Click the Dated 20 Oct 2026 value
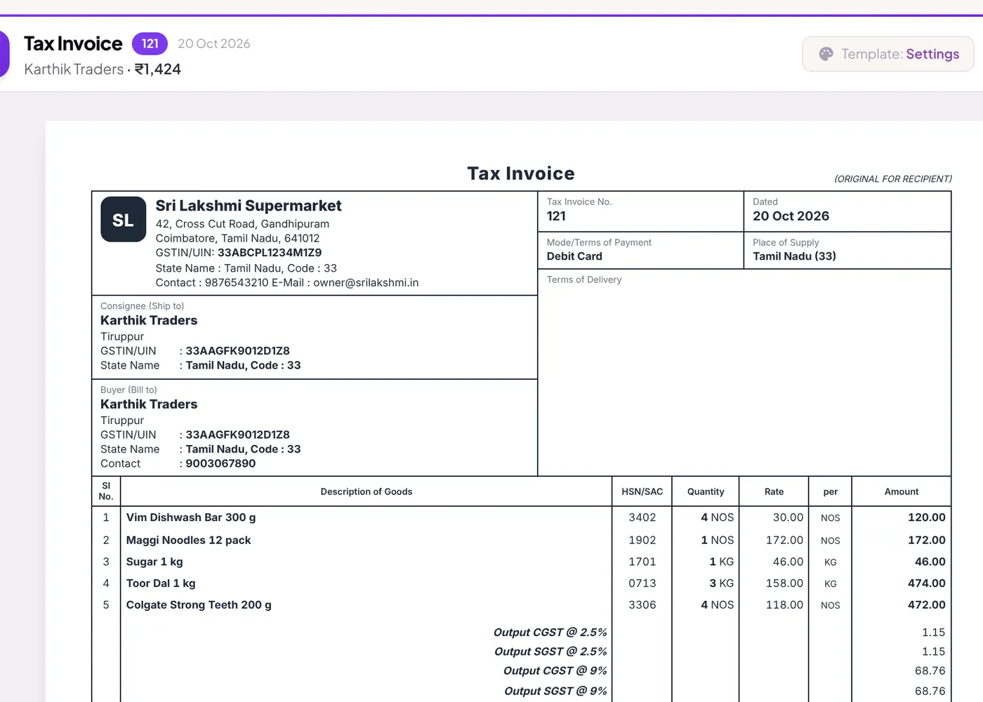The image size is (983, 702). point(791,216)
